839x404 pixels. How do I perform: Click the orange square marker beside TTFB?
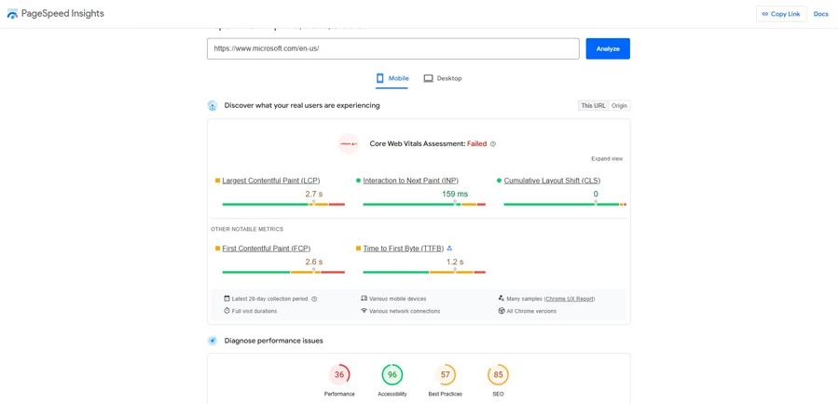tap(359, 249)
